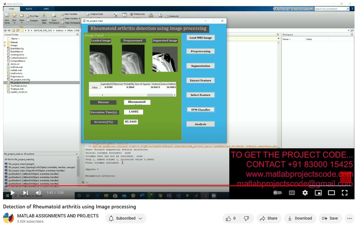This screenshot has width=357, height=227.
Task: Switch to the PLOTS tab
Action: (x=29, y=9)
